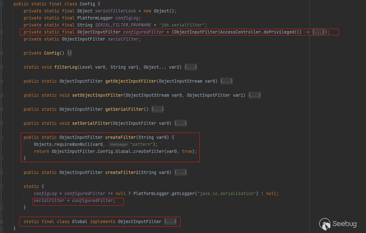Expand folded {...} body of setObjectInputFilter
Viewport: 366px width, 233px height.
coord(254,95)
